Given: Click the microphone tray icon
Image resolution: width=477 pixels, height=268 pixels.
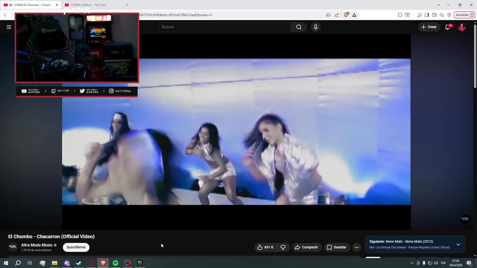Looking at the screenshot, I should [424, 263].
